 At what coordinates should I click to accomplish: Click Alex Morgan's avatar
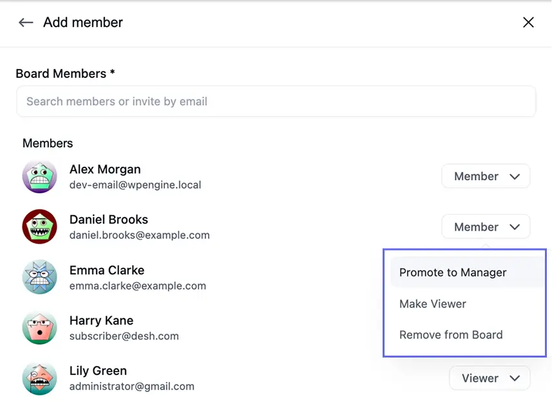[40, 177]
